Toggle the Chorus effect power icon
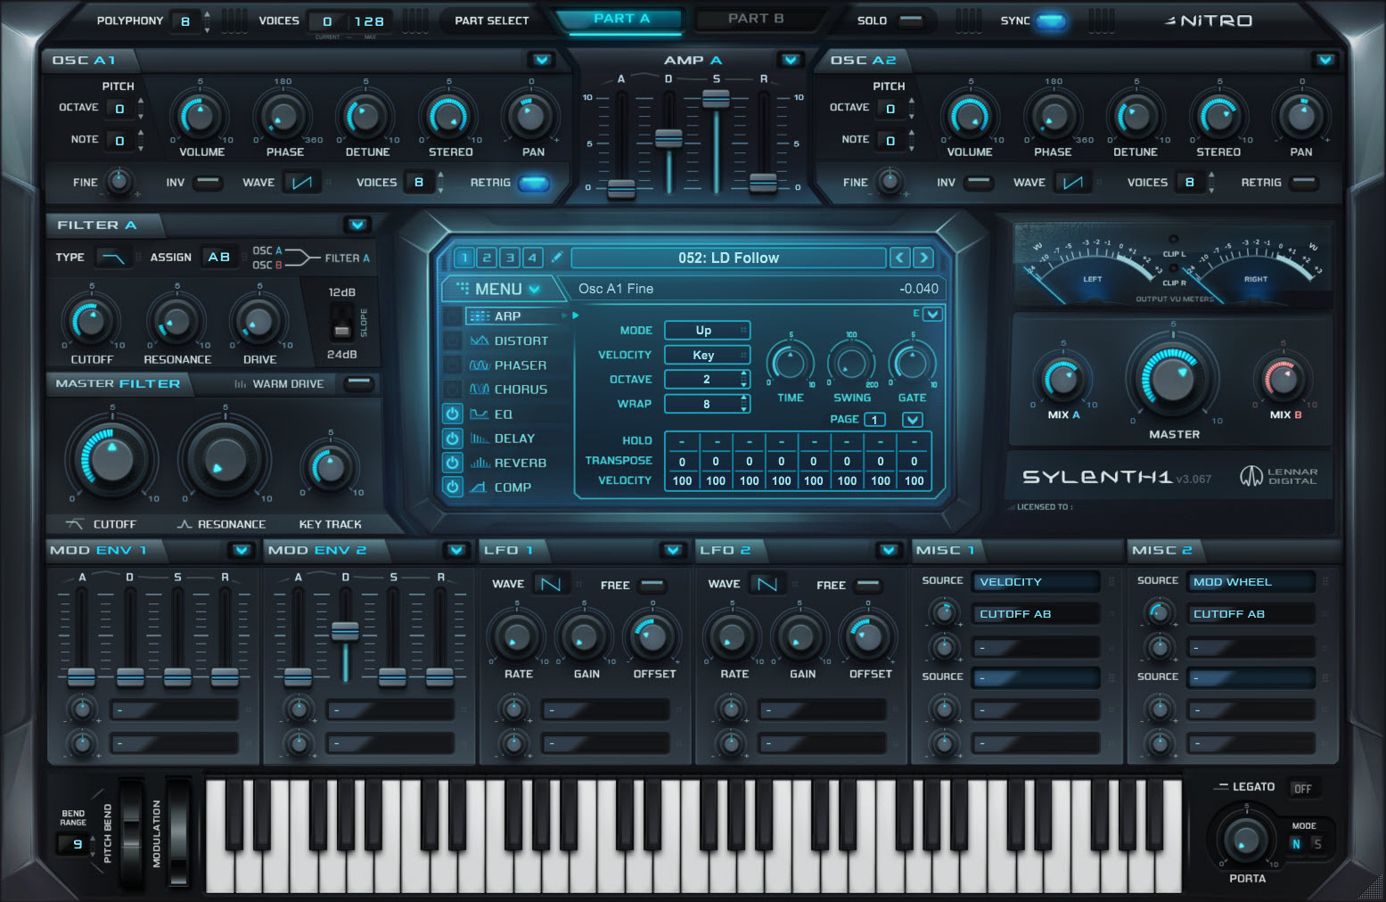This screenshot has height=902, width=1386. point(453,389)
